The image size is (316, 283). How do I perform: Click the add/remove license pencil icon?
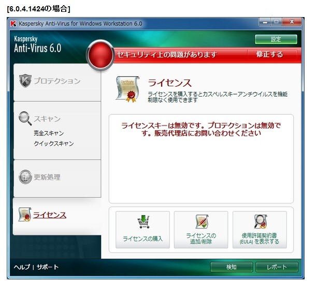click(x=202, y=222)
